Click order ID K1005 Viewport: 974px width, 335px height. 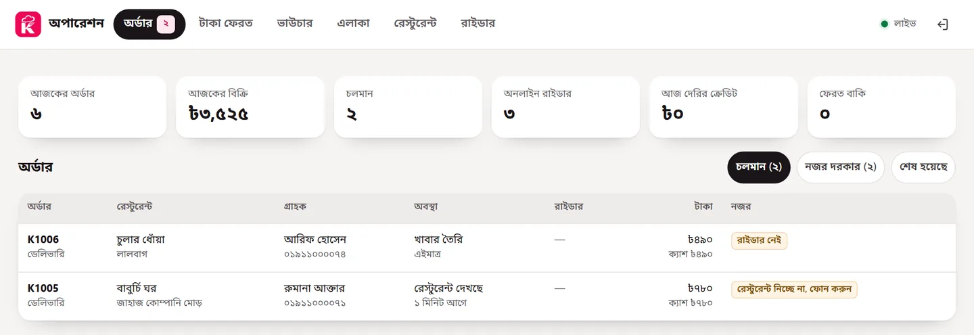[43, 288]
